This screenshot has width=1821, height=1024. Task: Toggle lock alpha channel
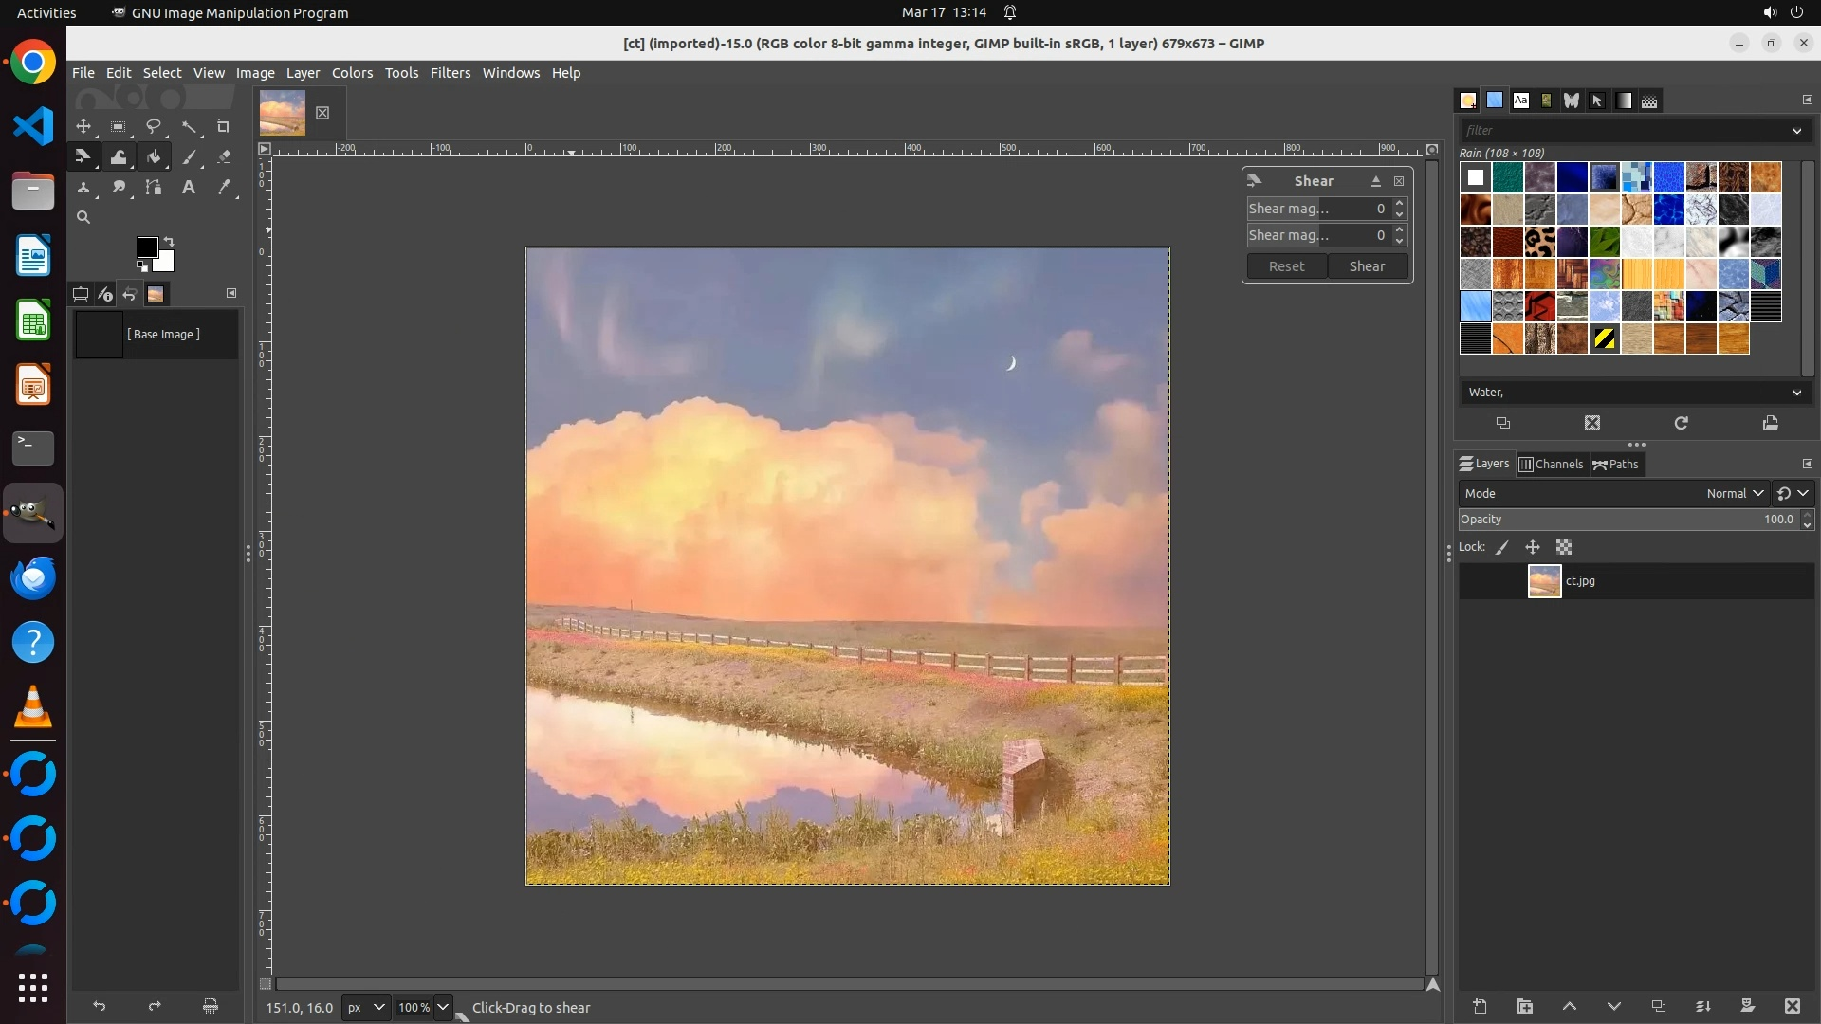[x=1564, y=547]
